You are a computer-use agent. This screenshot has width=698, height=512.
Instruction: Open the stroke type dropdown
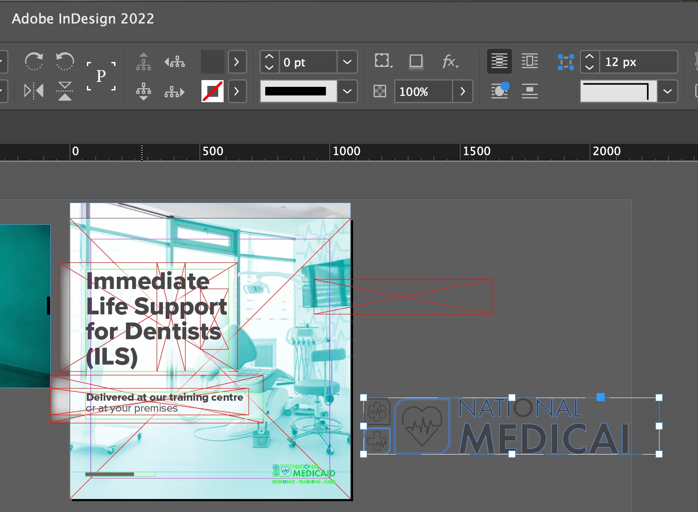tap(347, 91)
